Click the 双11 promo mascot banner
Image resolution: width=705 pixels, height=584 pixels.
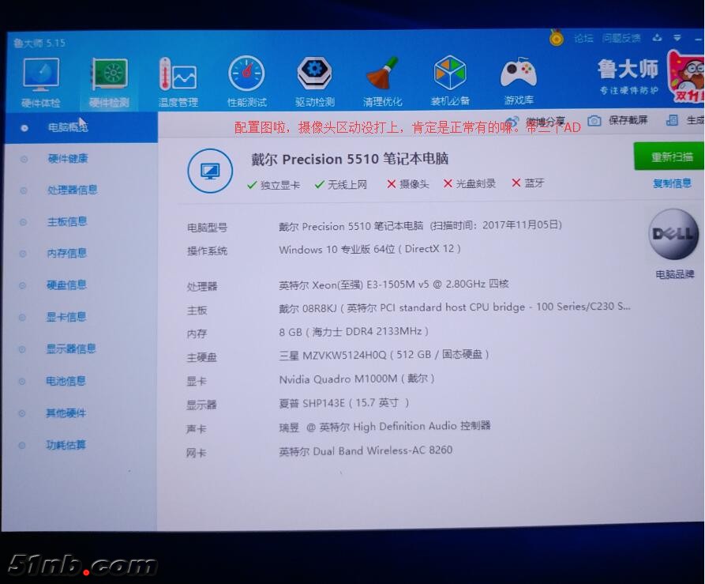(x=686, y=77)
